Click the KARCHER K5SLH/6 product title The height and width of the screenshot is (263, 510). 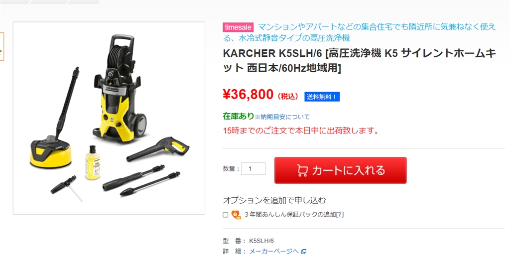[x=360, y=61]
